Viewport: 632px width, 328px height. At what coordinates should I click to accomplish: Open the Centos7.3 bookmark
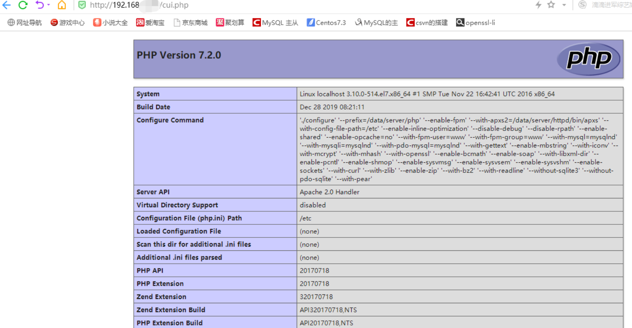326,23
